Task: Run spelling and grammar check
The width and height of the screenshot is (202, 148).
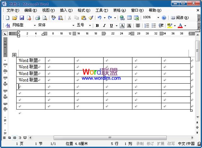Action: click(x=53, y=18)
